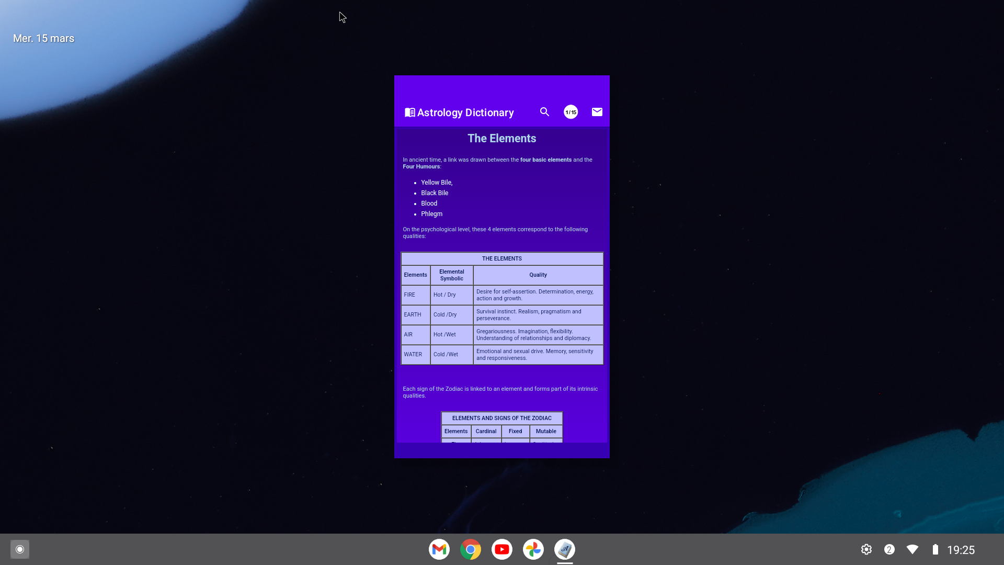Check the battery status icon
Screen dimensions: 1004x565
[x=935, y=549]
